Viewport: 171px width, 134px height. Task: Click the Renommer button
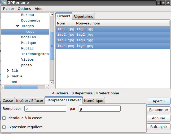(159, 110)
